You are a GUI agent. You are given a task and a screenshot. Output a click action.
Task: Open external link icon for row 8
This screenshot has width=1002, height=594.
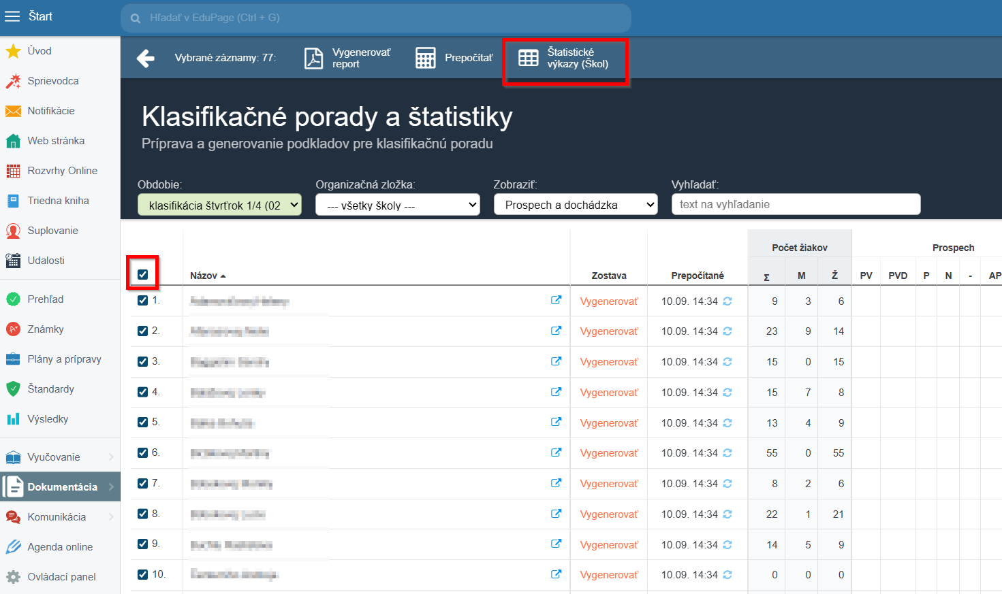(556, 514)
